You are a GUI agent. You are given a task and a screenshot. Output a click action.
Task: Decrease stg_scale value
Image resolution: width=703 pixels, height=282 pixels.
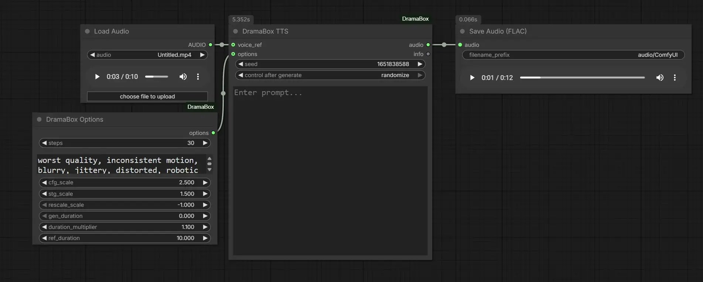(44, 194)
